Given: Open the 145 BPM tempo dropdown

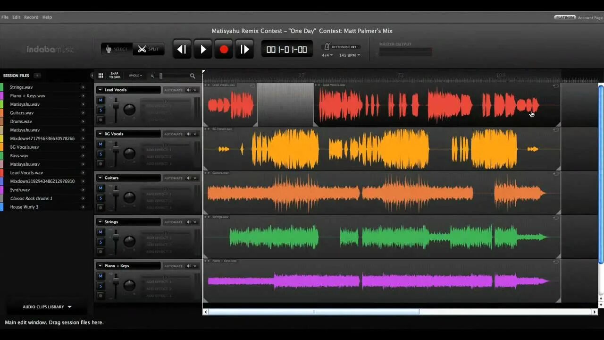Looking at the screenshot, I should click(x=350, y=55).
